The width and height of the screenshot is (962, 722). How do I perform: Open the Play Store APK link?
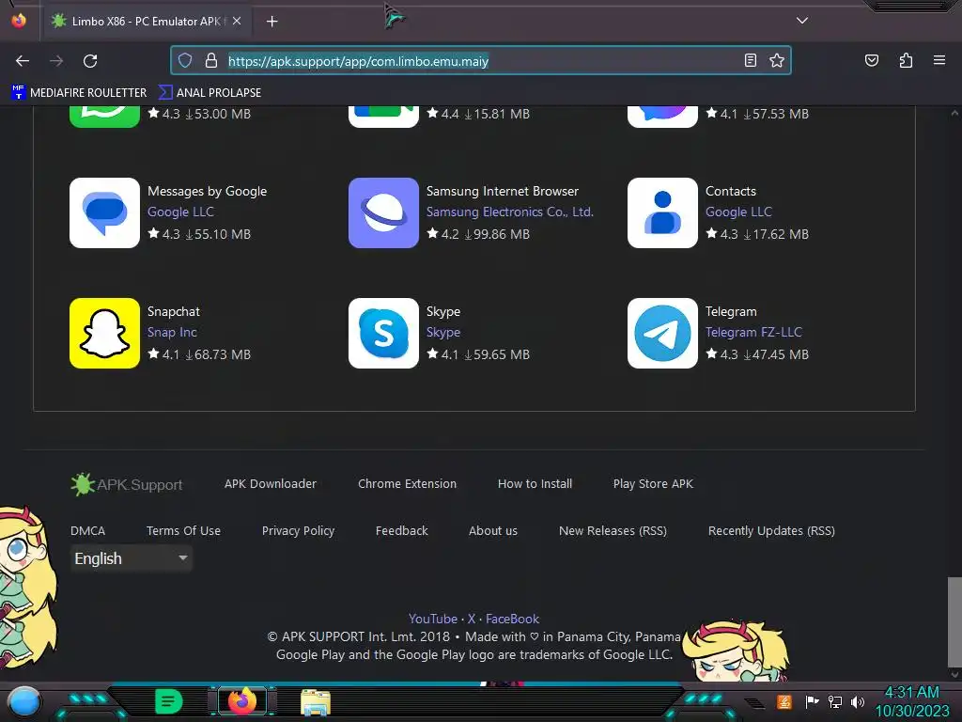pos(654,484)
